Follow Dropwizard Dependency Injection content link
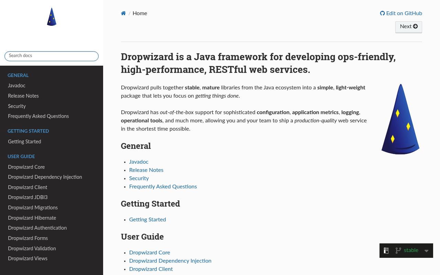Image resolution: width=440 pixels, height=275 pixels. point(170,261)
